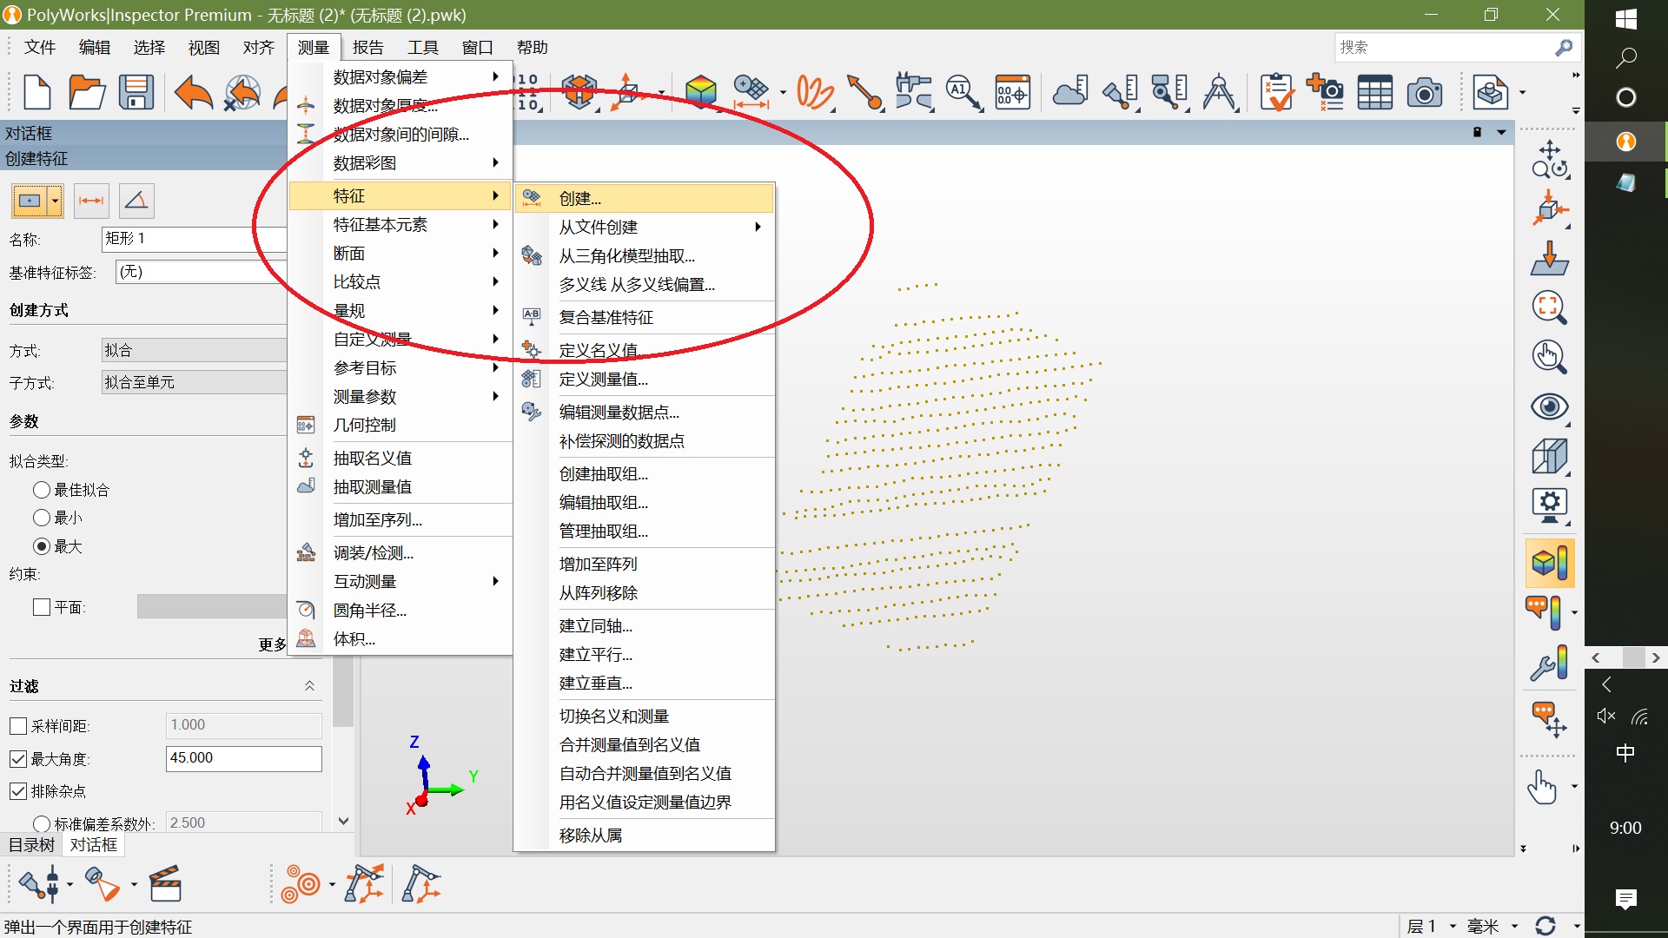Select the 最佳拟合 radio button
1668x938 pixels.
tap(42, 490)
